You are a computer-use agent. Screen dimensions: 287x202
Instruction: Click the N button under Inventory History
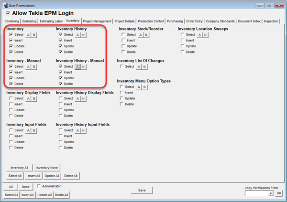[83, 35]
